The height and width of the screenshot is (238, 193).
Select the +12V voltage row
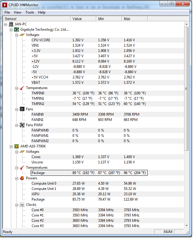pyautogui.click(x=107, y=61)
